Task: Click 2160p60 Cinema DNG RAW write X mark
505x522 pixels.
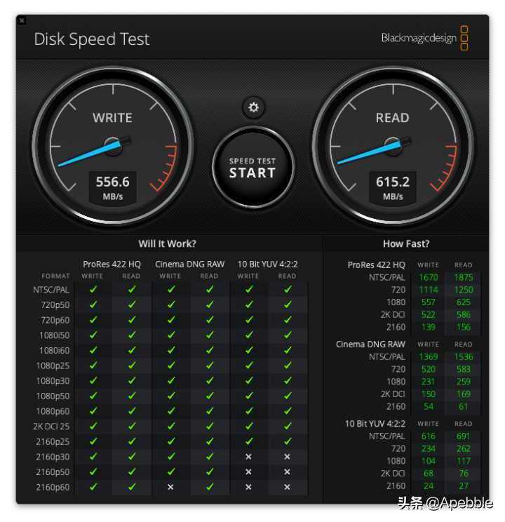Action: [170, 487]
